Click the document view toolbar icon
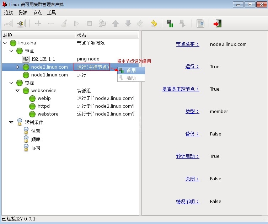The width and height of the screenshot is (268, 224). point(200,23)
